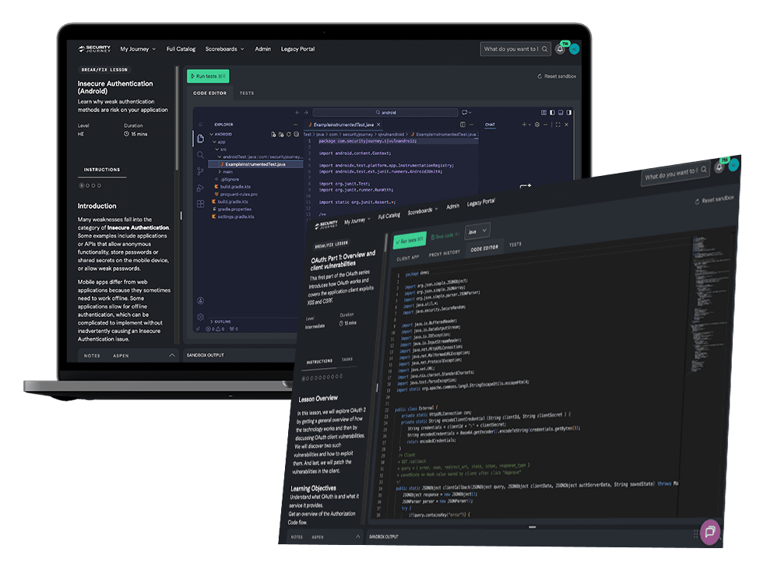The width and height of the screenshot is (767, 566).
Task: Select the last instruction step dot on the laptop
Action: pyautogui.click(x=99, y=185)
